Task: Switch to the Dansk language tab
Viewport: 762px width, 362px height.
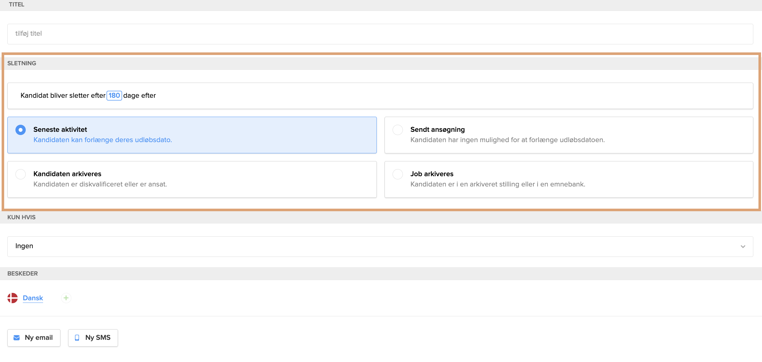Action: click(x=33, y=298)
